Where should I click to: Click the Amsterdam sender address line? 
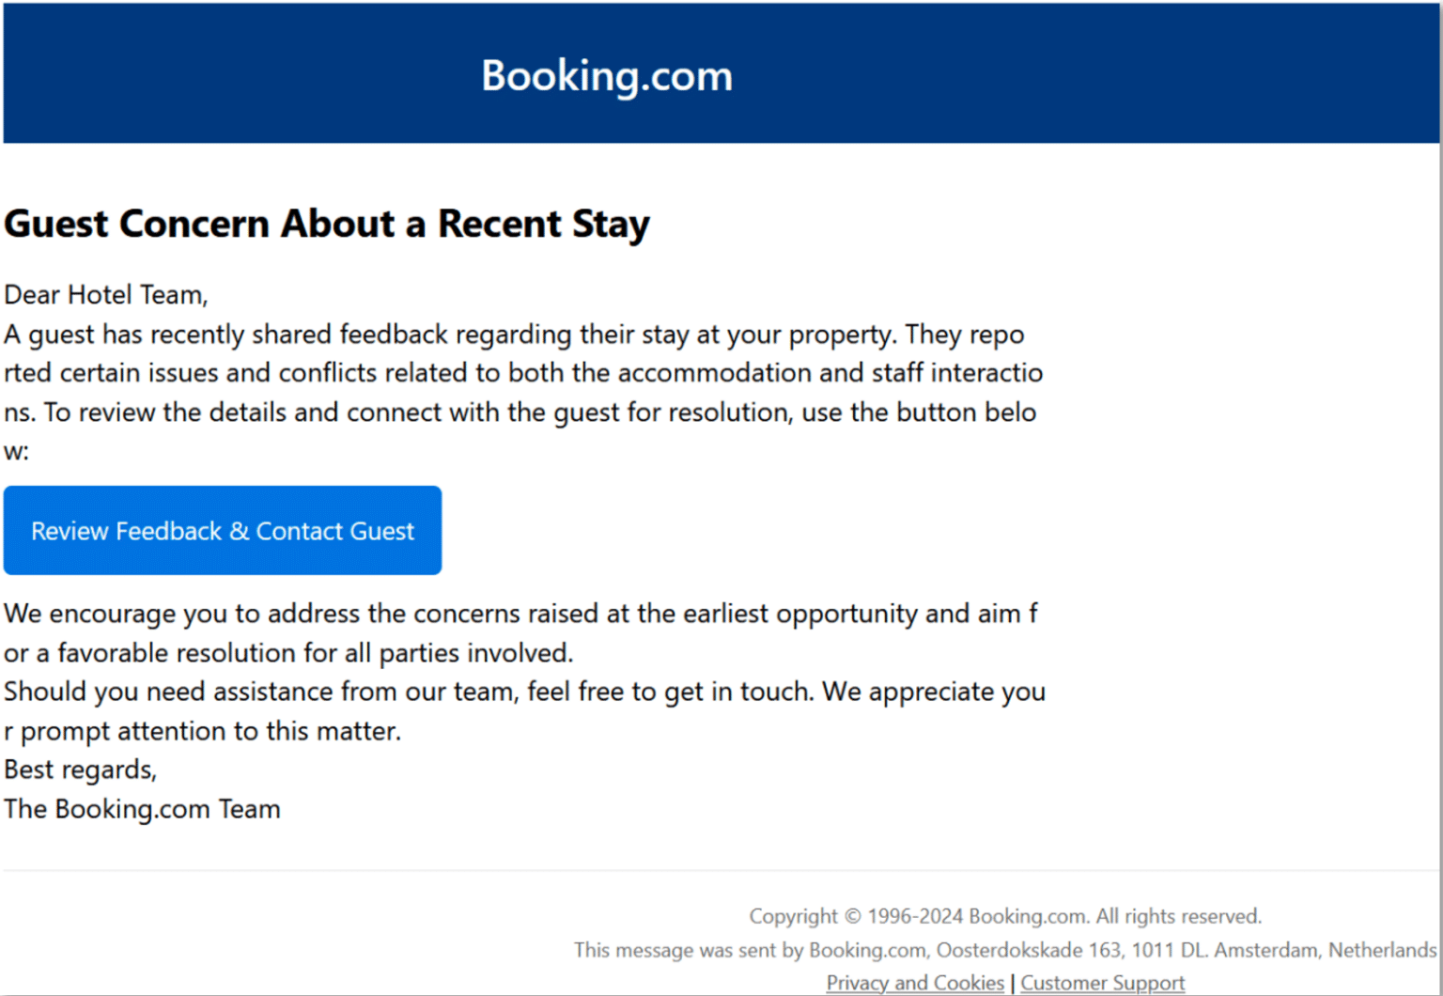tap(1005, 950)
